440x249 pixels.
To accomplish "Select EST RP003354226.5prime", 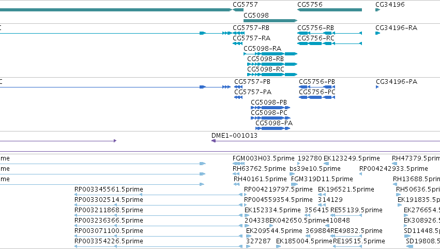I will tap(109, 241).
